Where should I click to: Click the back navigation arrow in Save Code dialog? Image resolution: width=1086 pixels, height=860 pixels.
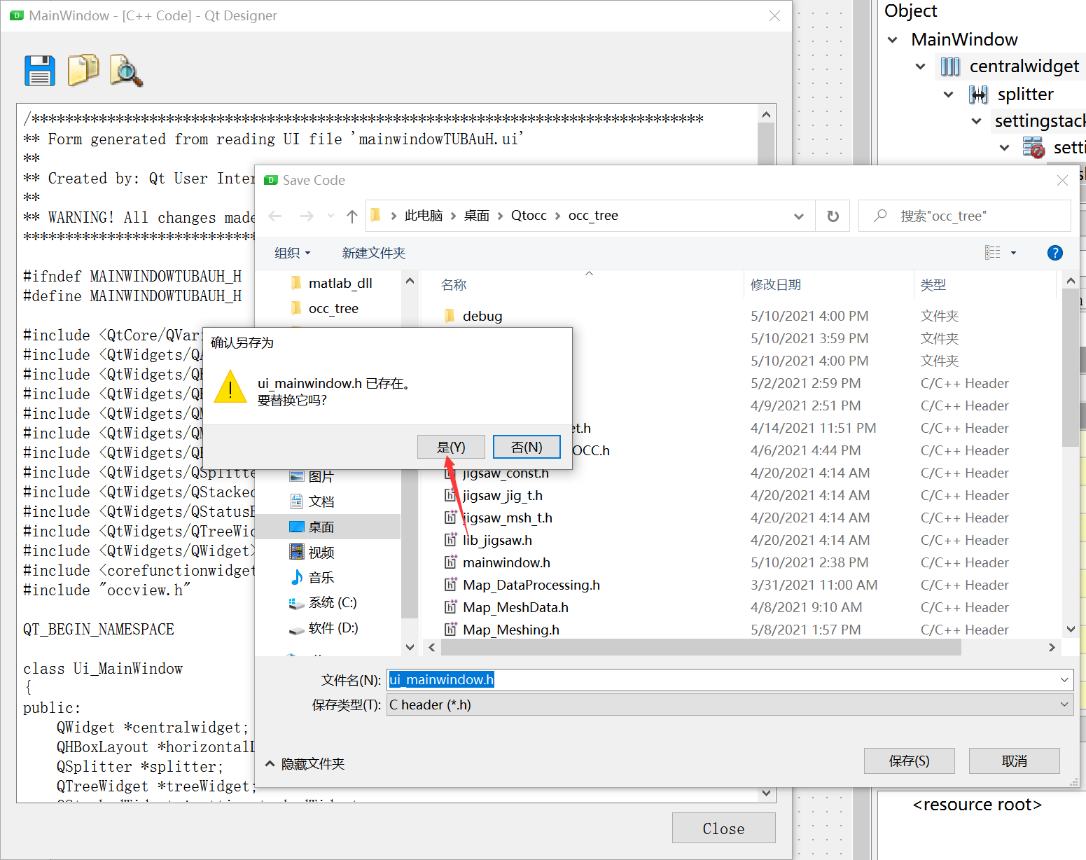click(274, 216)
